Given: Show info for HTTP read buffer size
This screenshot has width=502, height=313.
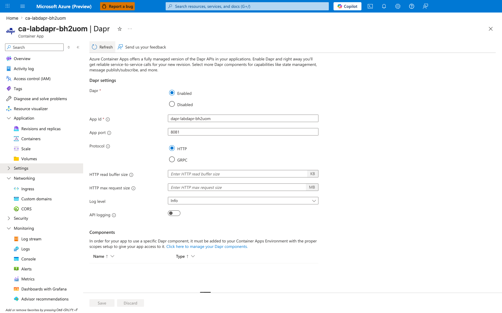Looking at the screenshot, I should coord(131,175).
